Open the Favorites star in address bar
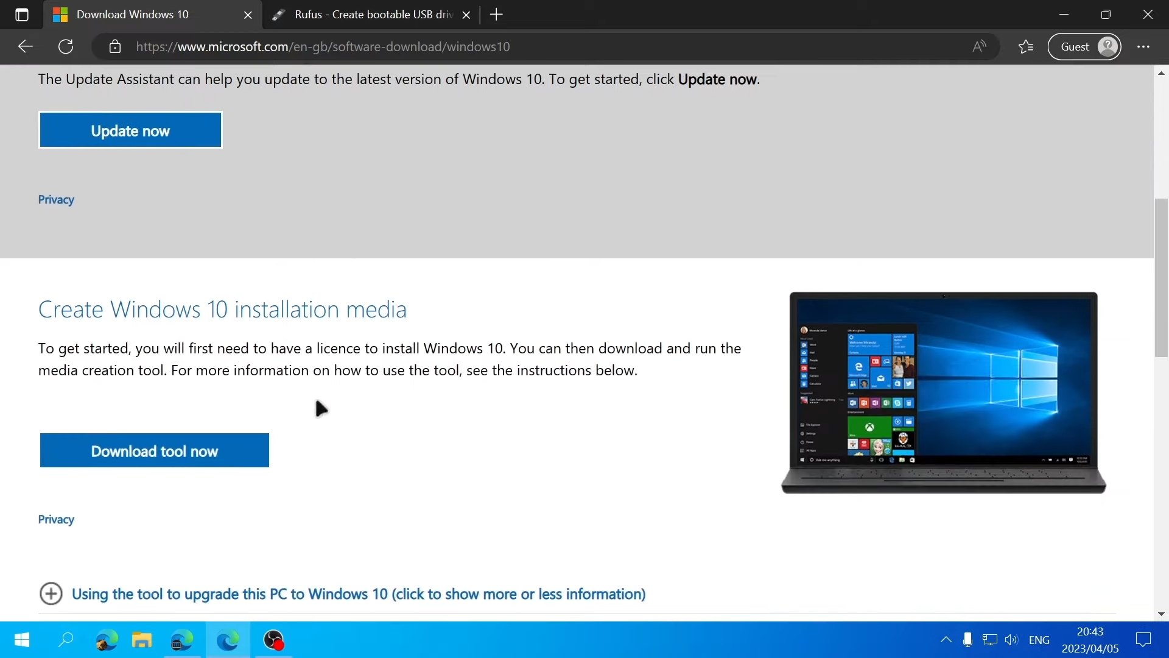The height and width of the screenshot is (658, 1169). click(1025, 46)
